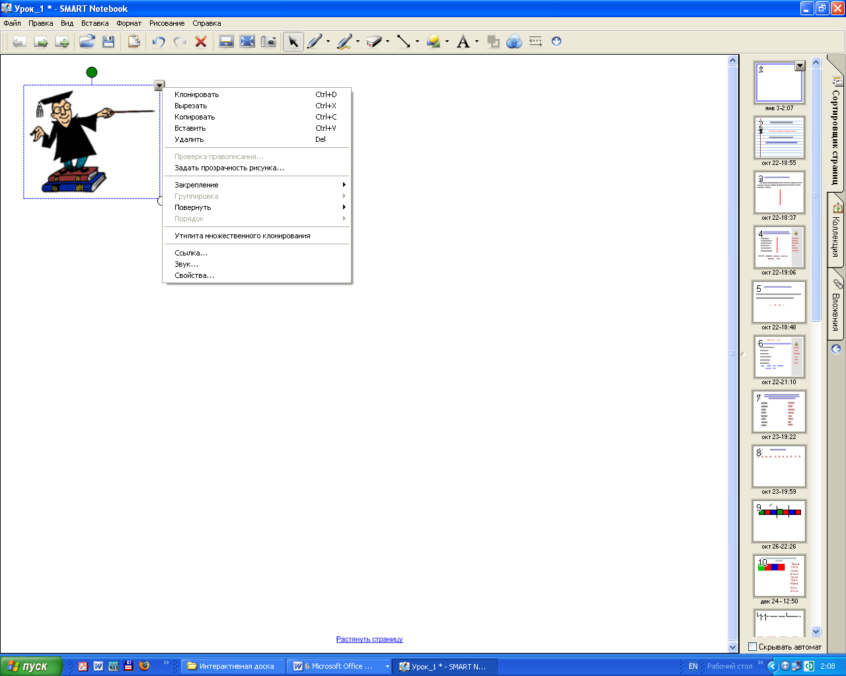Open the Вид menu
The height and width of the screenshot is (676, 846).
(x=67, y=23)
